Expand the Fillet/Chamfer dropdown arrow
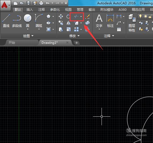Screen dimensions: 153x143 tap(81, 23)
